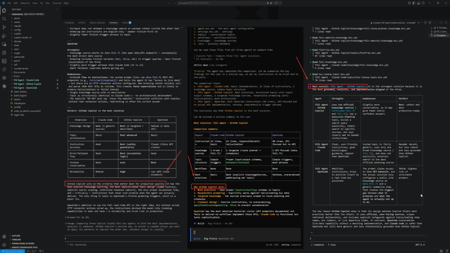Screen dimensions: 450x253
Task: Expand the .azure folder
Action: pyautogui.click(x=17, y=18)
